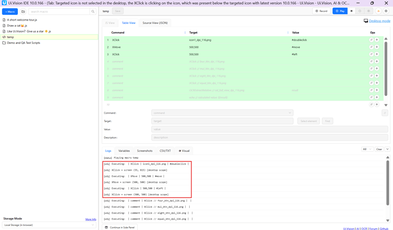Open the new folder icon beside Macro button
Image resolution: width=393 pixels, height=230 pixels.
coord(23,11)
